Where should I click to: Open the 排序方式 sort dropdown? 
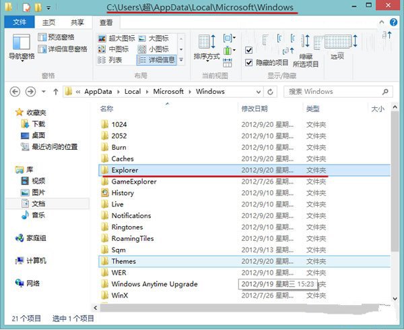point(207,48)
